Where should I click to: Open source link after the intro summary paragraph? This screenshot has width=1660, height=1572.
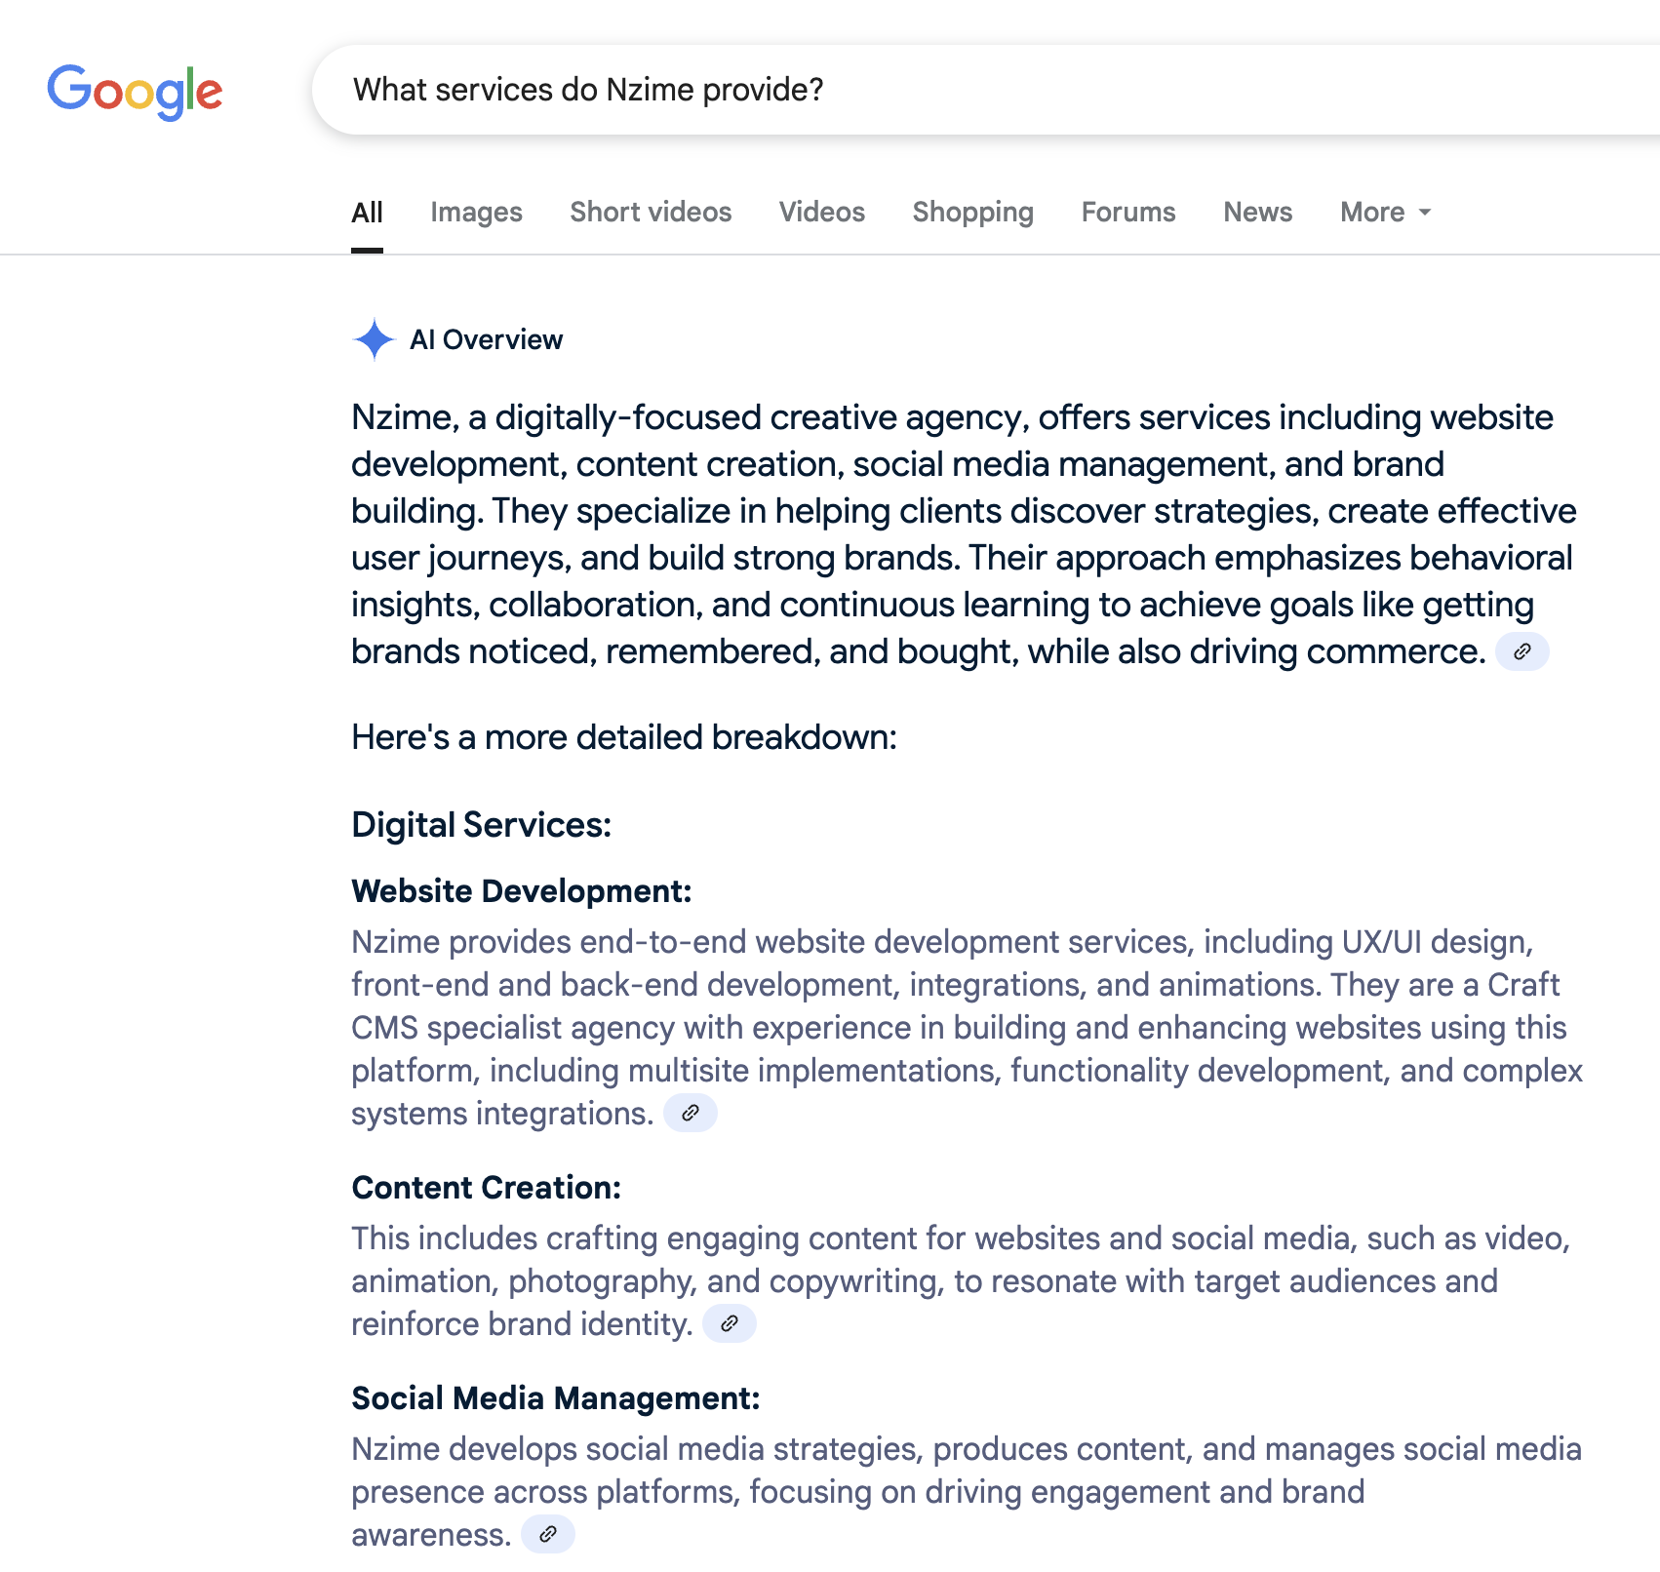tap(1522, 651)
